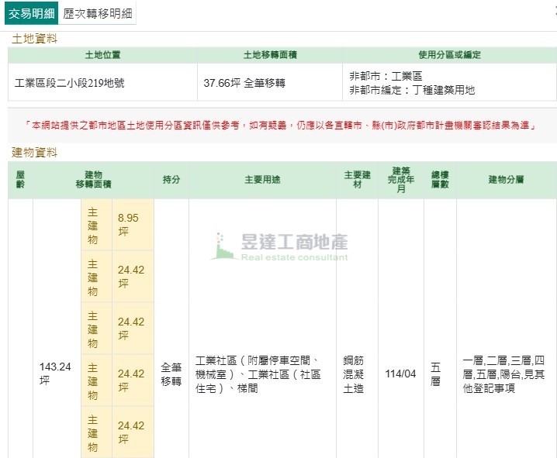Click the 非都市編定：丁種建築用地 text

(412, 90)
